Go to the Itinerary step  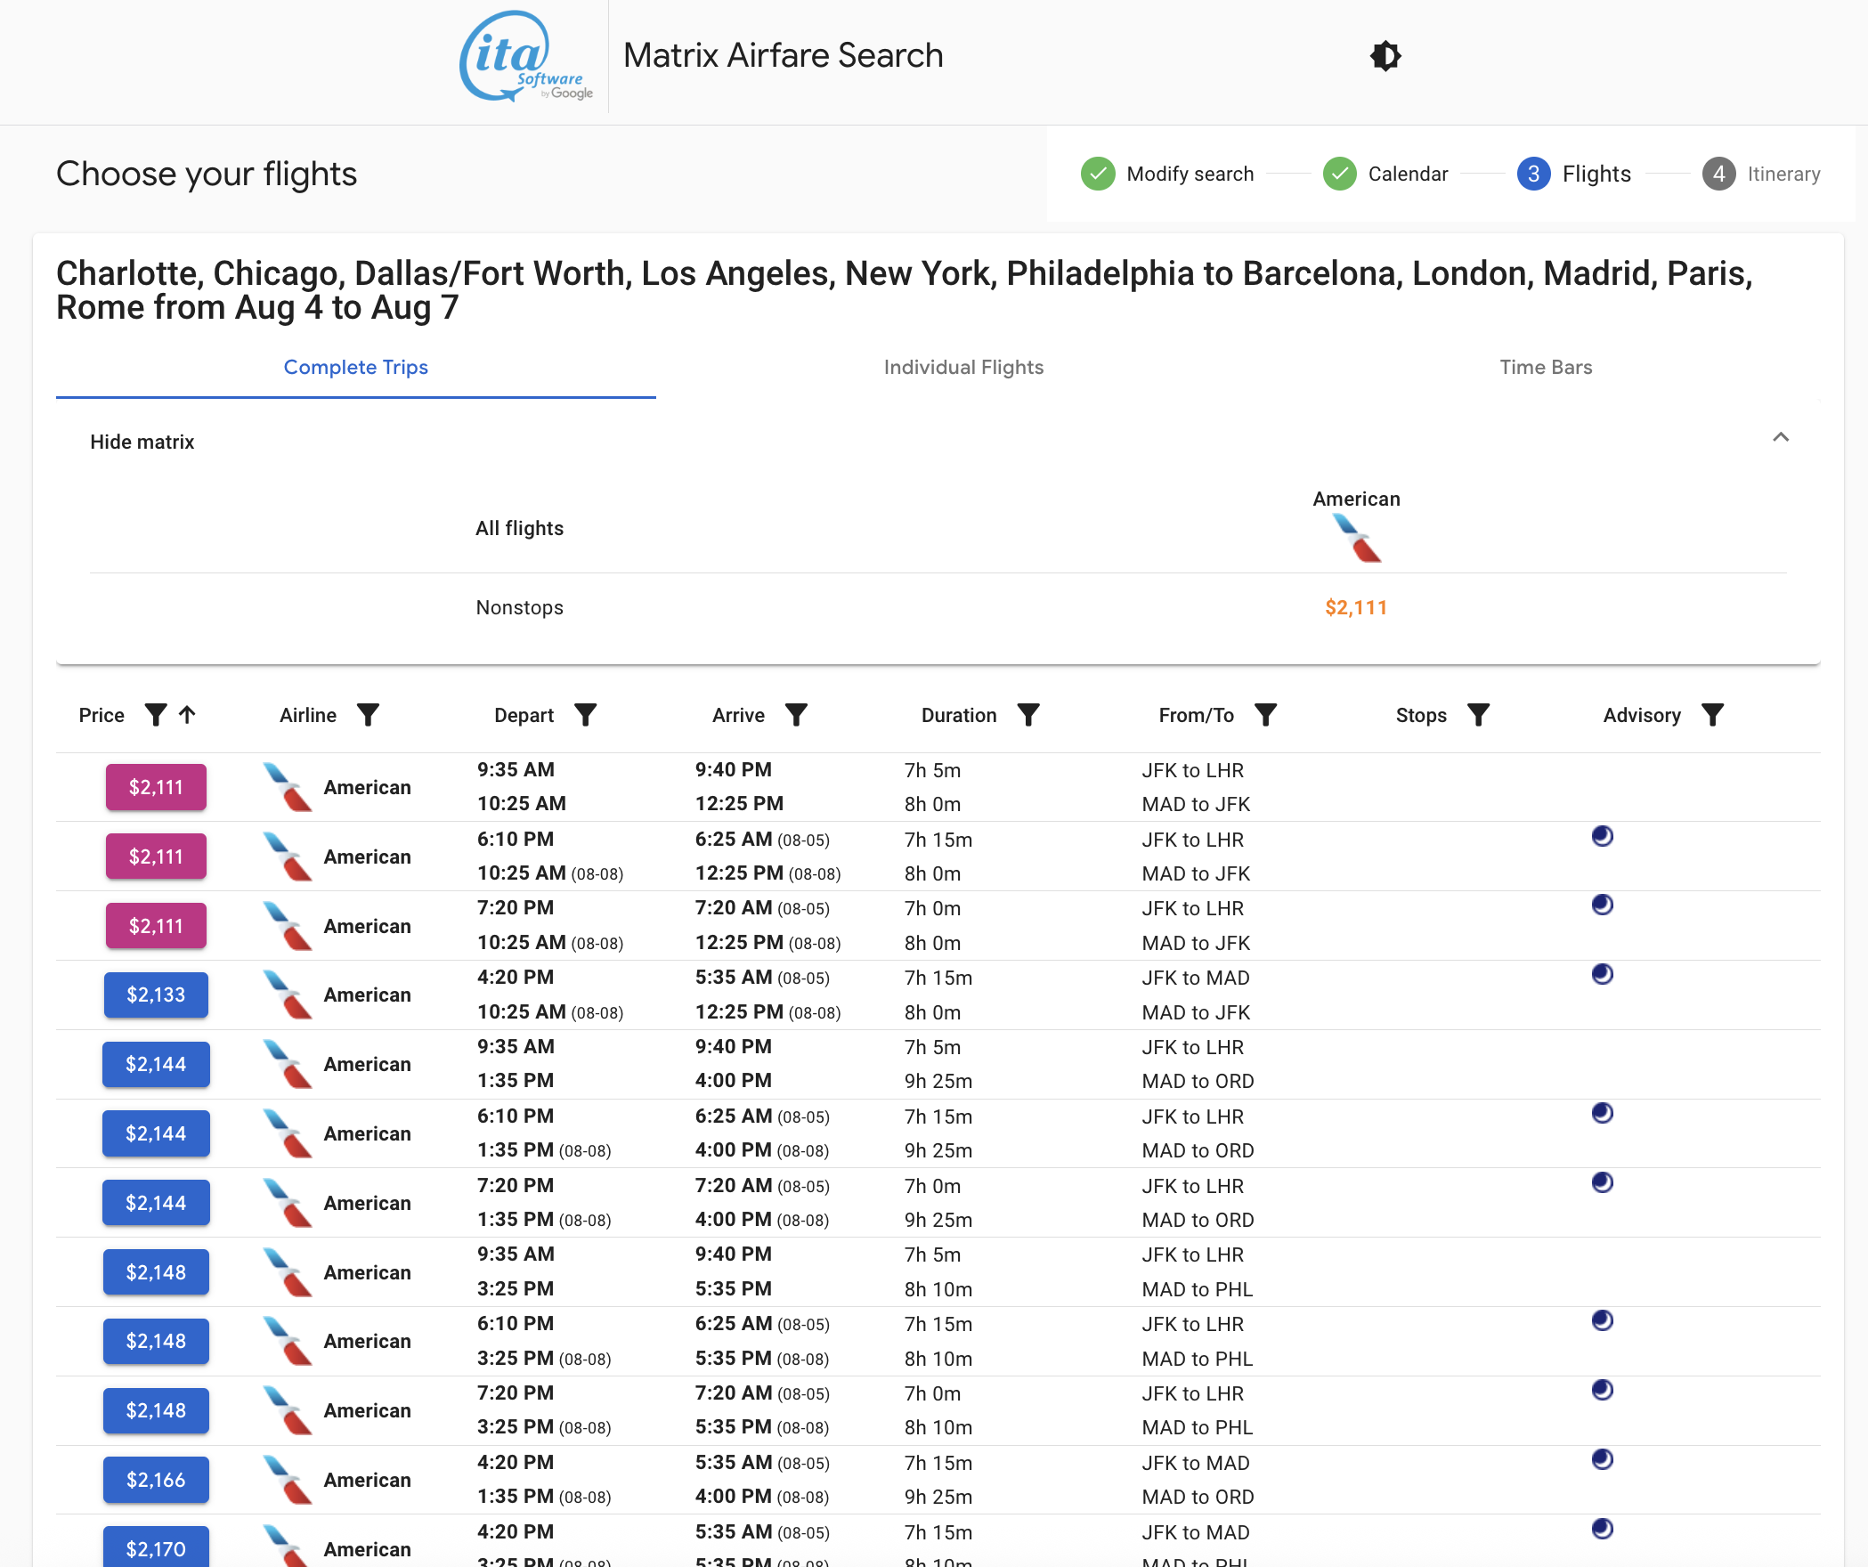tap(1761, 174)
